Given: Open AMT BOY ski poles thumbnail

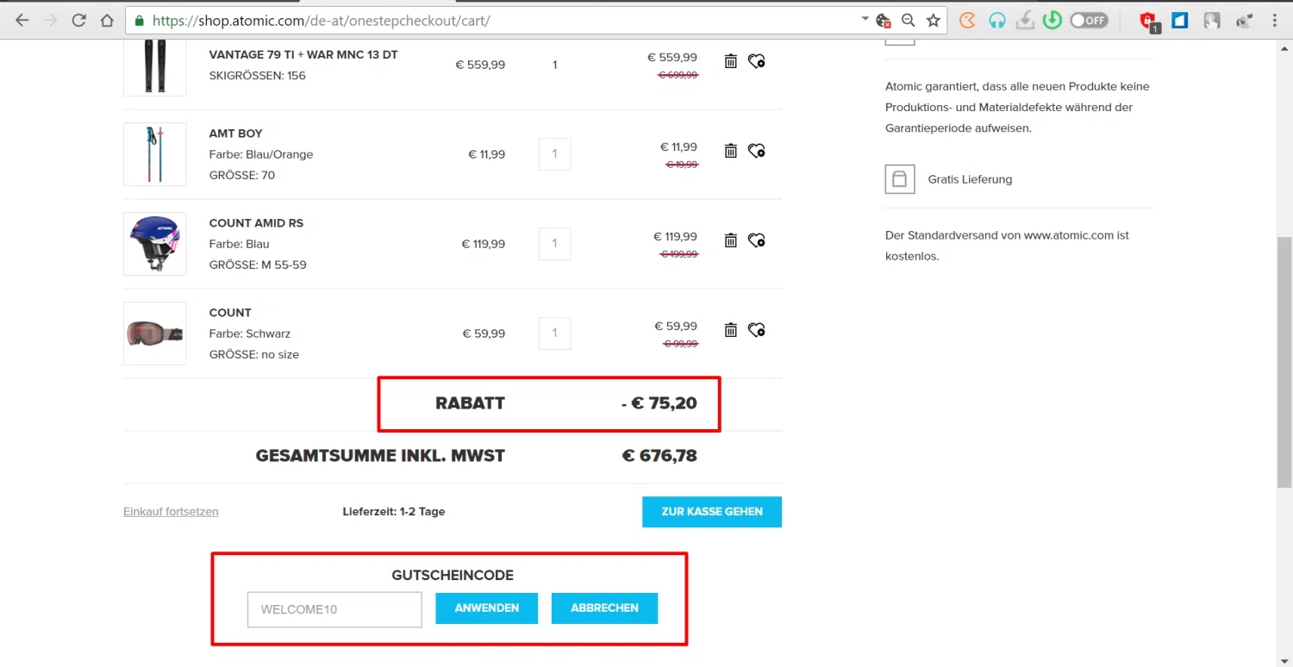Looking at the screenshot, I should tap(155, 154).
